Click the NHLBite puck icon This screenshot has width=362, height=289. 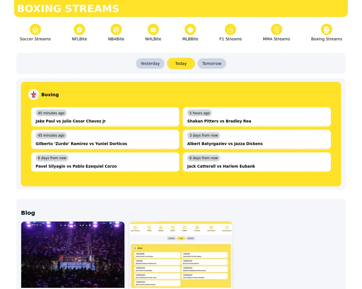point(153,29)
